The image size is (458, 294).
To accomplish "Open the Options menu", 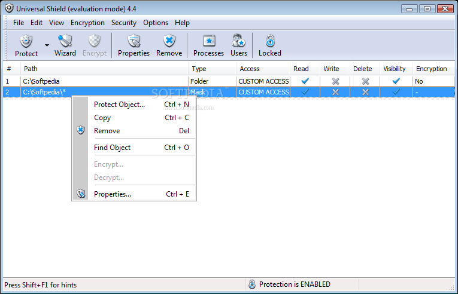I will point(156,23).
